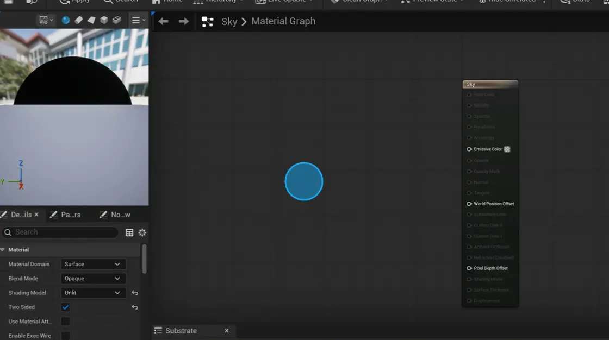Click the Emissive Color input pin
609x340 pixels.
pyautogui.click(x=469, y=149)
